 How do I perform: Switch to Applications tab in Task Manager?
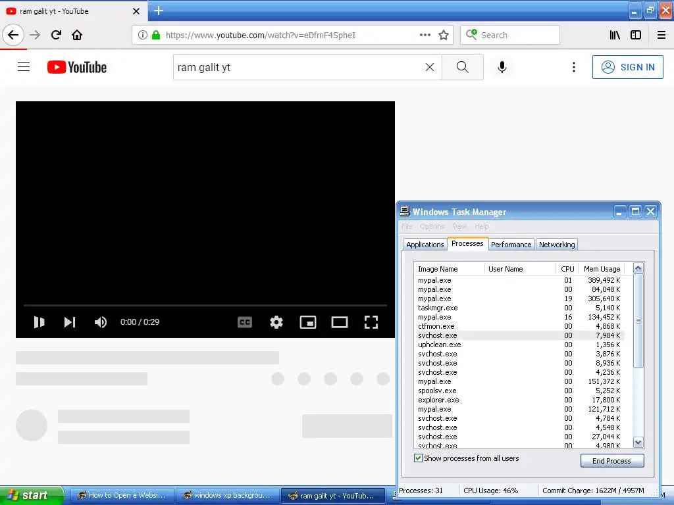tap(425, 245)
